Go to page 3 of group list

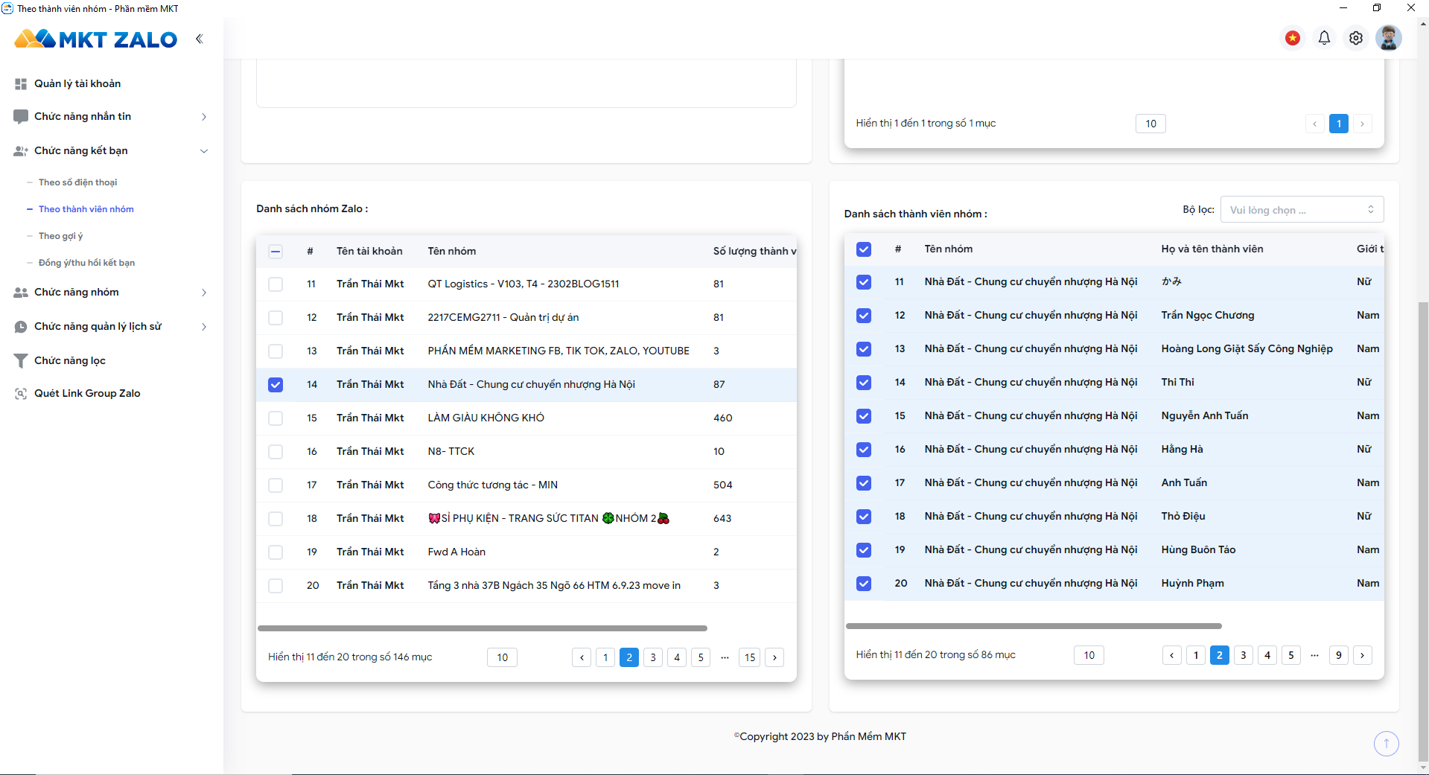click(x=653, y=657)
